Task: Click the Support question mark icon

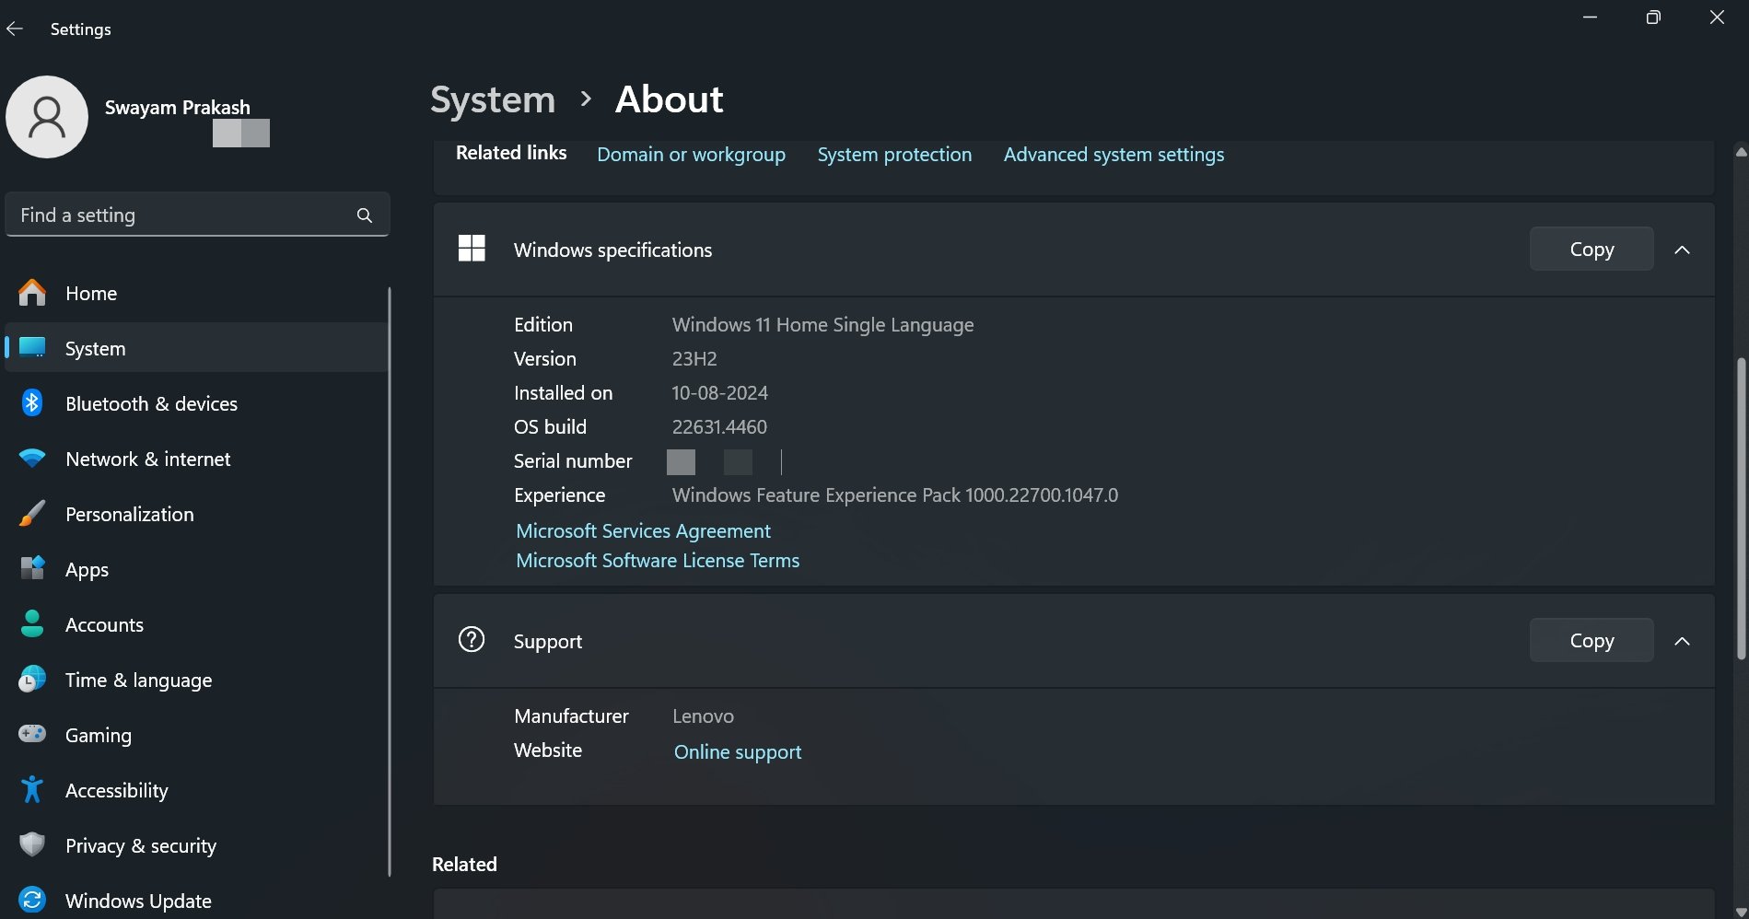Action: coord(472,639)
